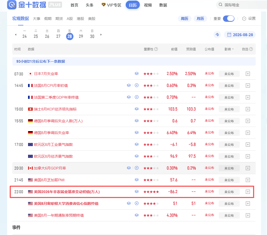Click the calendar icon beside 2026-08-28
Screen dimensions: 267x235
point(229,35)
